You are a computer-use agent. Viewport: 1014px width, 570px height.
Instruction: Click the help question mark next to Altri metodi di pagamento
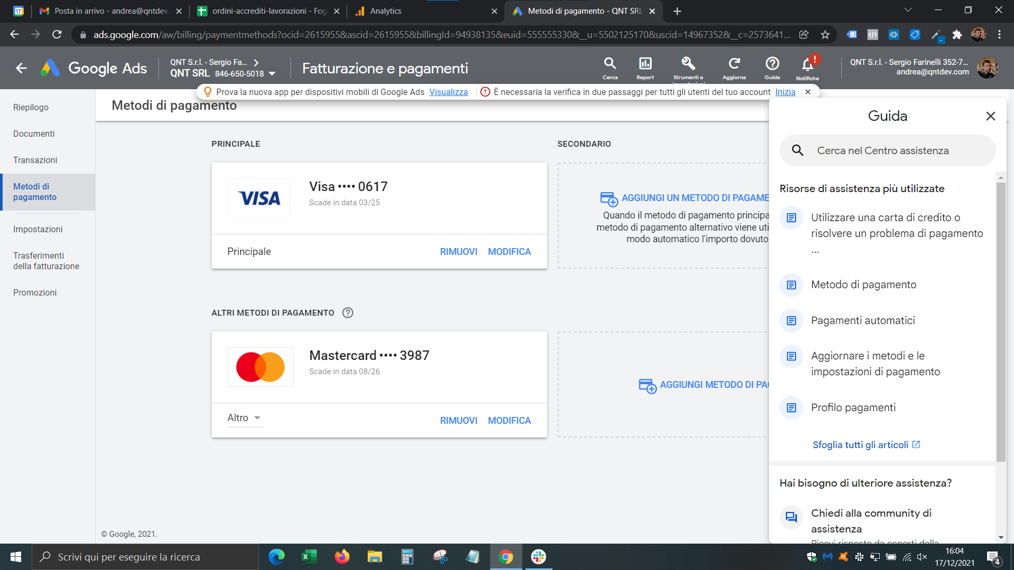[x=348, y=313]
